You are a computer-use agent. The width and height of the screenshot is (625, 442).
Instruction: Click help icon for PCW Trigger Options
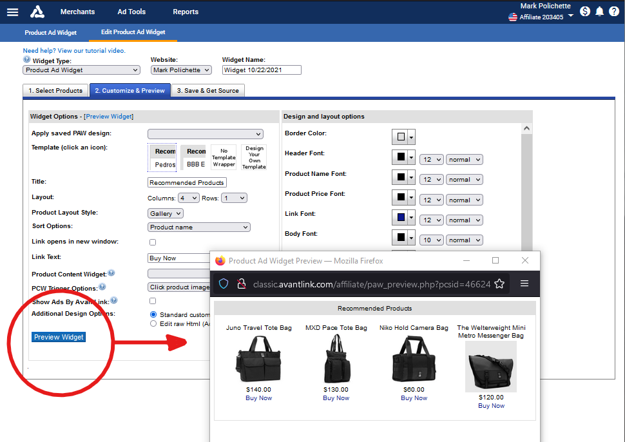(102, 287)
